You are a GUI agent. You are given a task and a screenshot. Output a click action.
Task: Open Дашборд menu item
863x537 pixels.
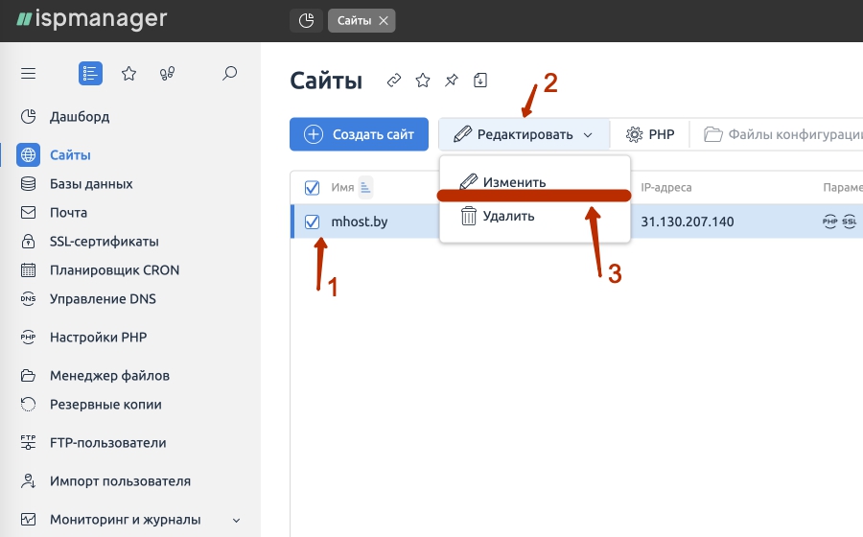pos(80,117)
